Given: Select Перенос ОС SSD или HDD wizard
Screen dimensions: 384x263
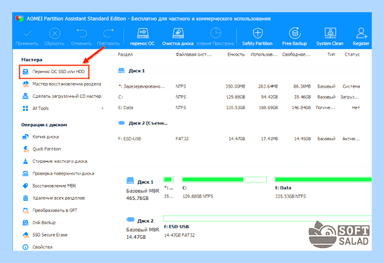Looking at the screenshot, I should [x=54, y=72].
